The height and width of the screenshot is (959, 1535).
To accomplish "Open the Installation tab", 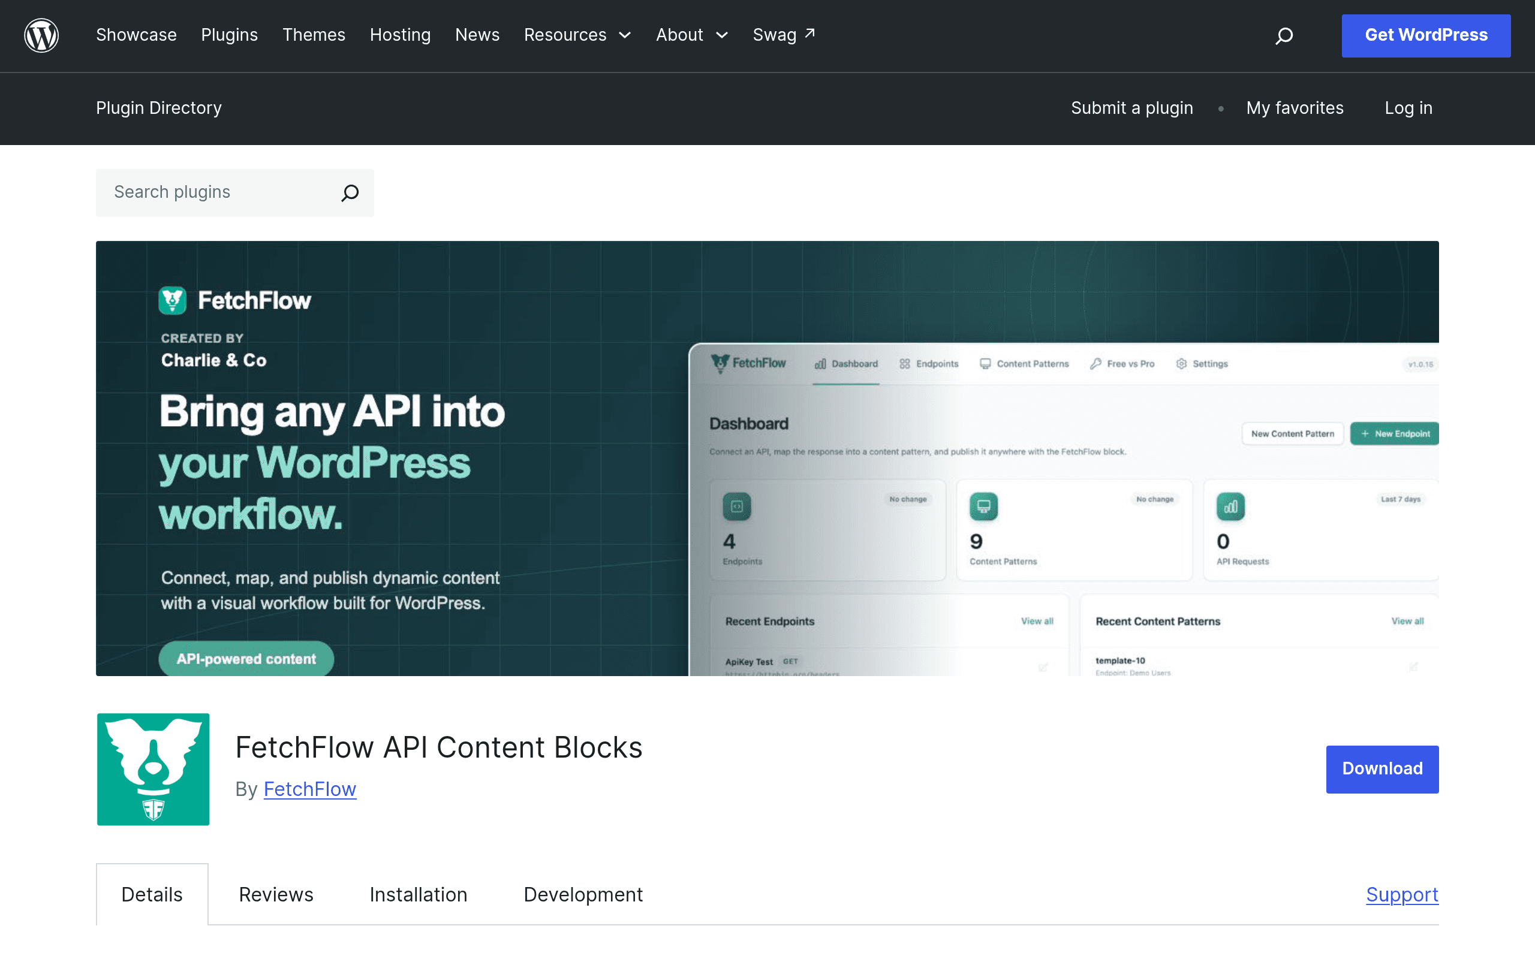I will (x=419, y=894).
